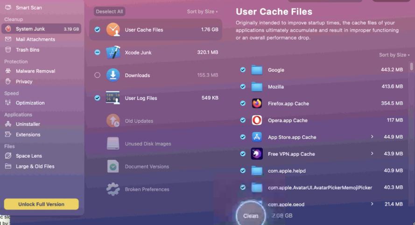415x225 pixels.
Task: Select the Xcode Junk hammer icon
Action: coord(113,52)
